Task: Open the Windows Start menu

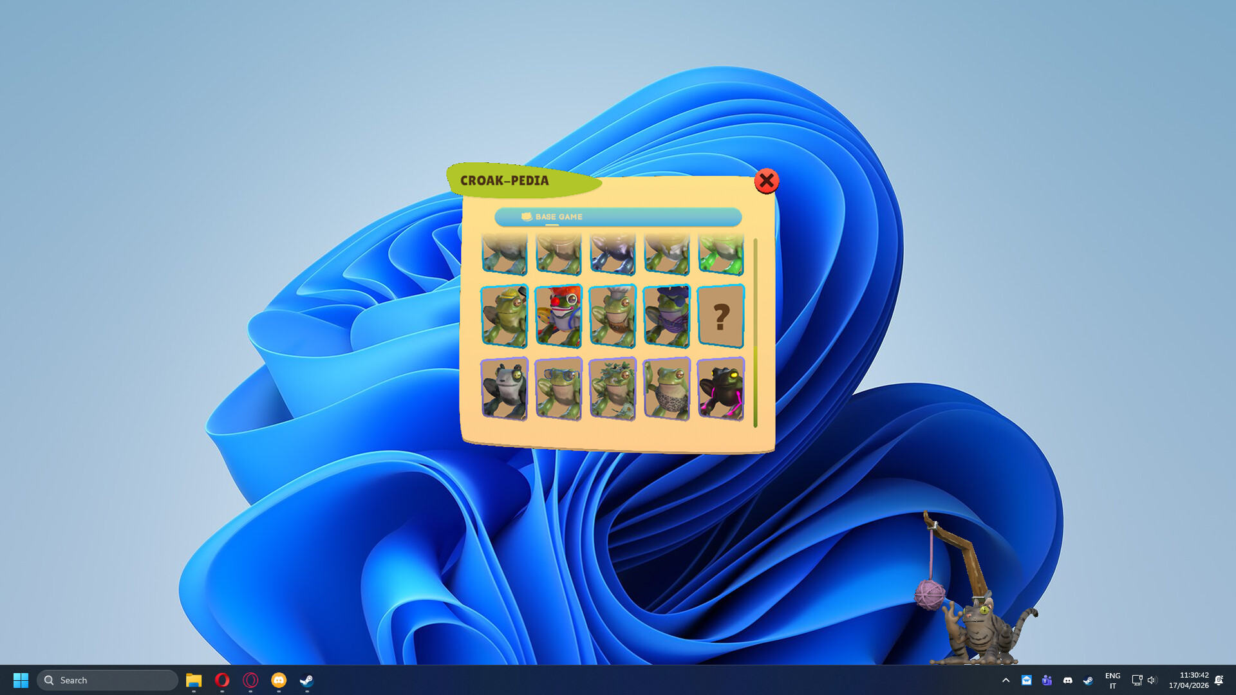Action: point(21,680)
